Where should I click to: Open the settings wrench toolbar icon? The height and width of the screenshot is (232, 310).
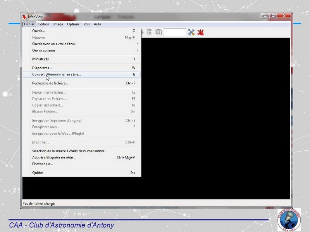(x=191, y=32)
